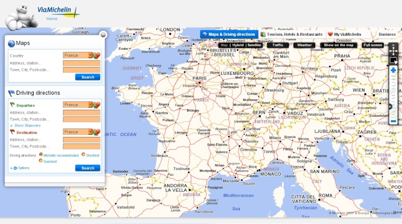Open the My ViaMichelin tab
The height and width of the screenshot is (224, 402).
point(345,34)
